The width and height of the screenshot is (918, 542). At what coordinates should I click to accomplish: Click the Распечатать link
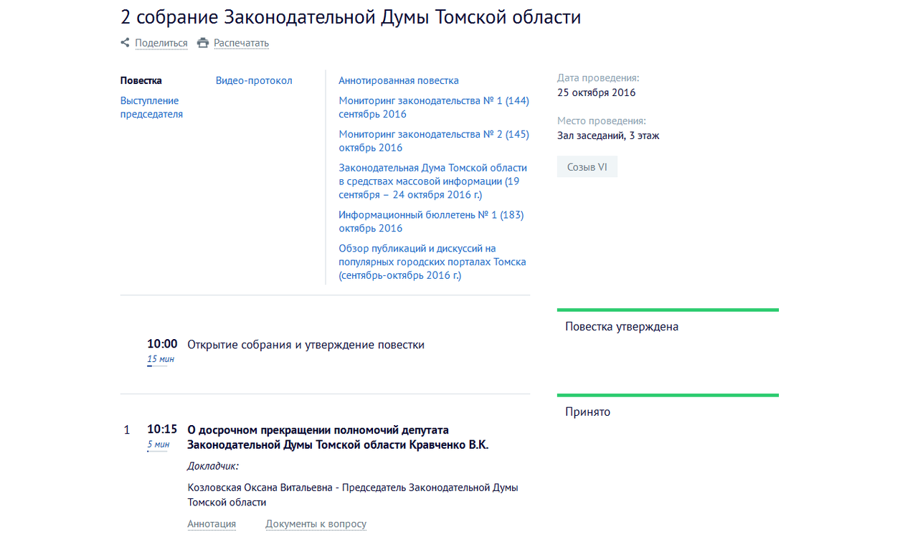(x=241, y=43)
